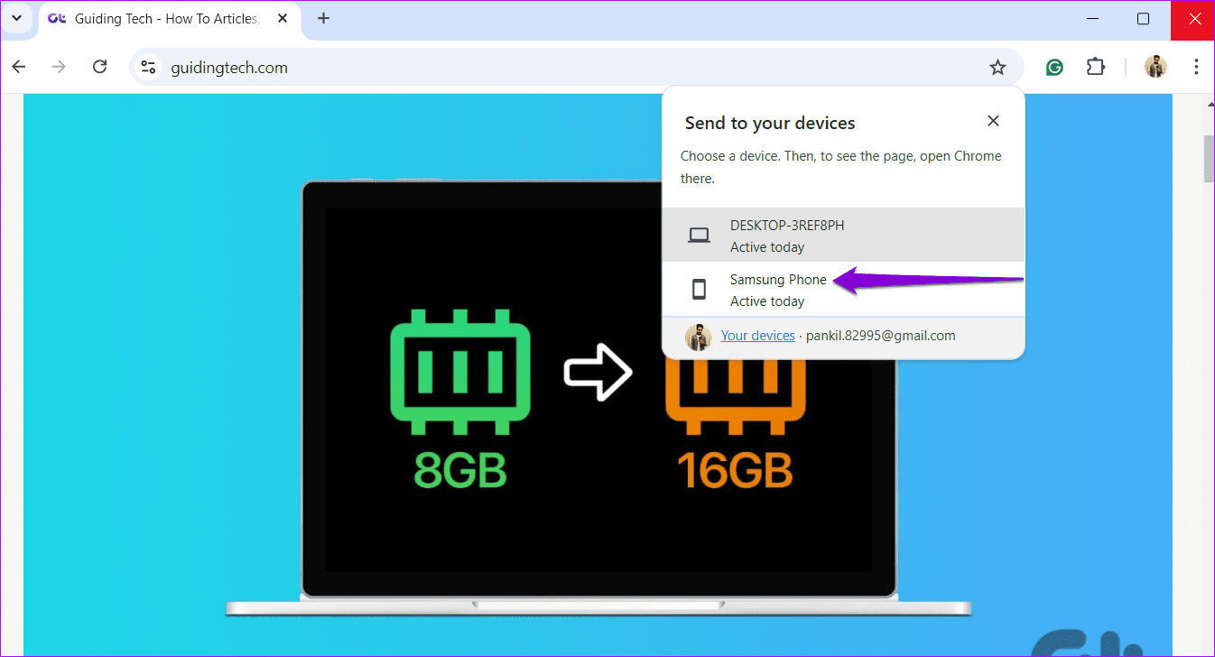Click the page scrollbar on the right
Viewport: 1215px width, 657px height.
(1208, 159)
